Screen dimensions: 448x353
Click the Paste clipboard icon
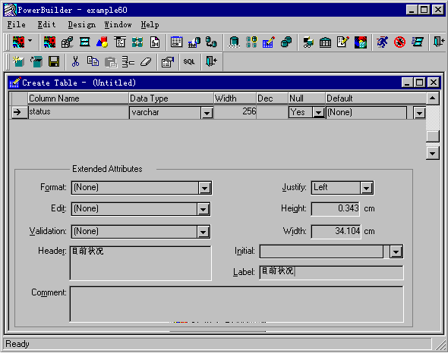(x=111, y=61)
